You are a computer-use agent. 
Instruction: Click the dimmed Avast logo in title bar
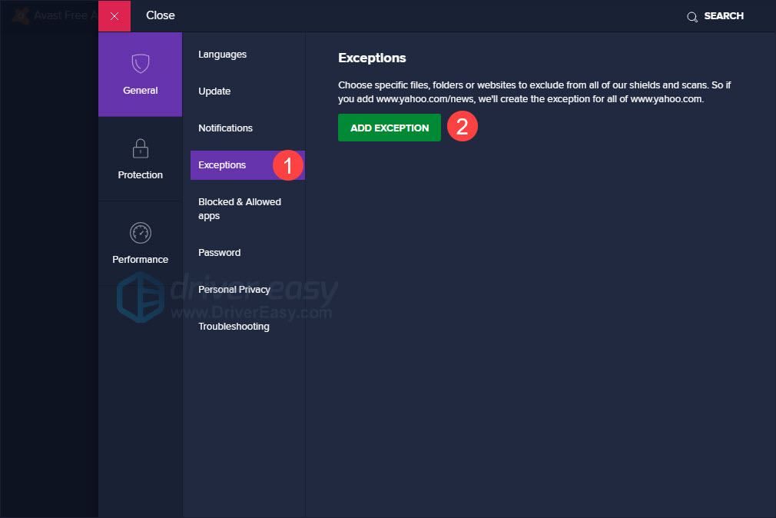click(x=22, y=15)
